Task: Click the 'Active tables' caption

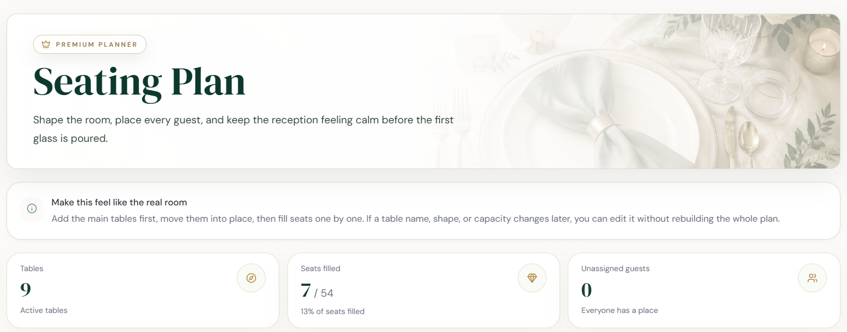Action: (x=44, y=310)
